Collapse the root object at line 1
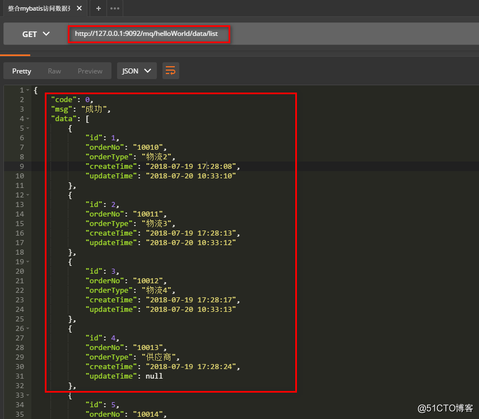The image size is (479, 419). tap(28, 90)
